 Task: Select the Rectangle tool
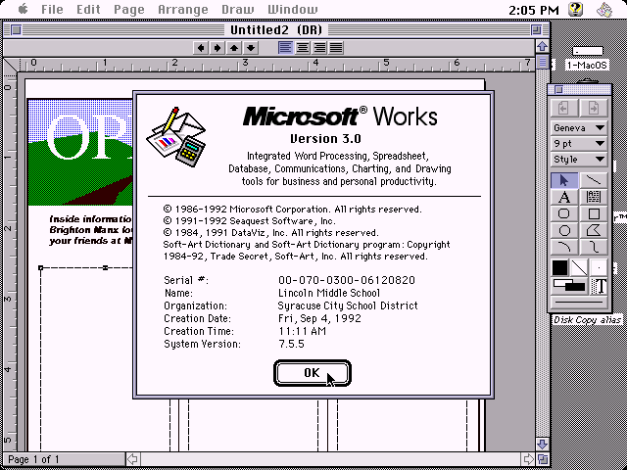pos(594,213)
